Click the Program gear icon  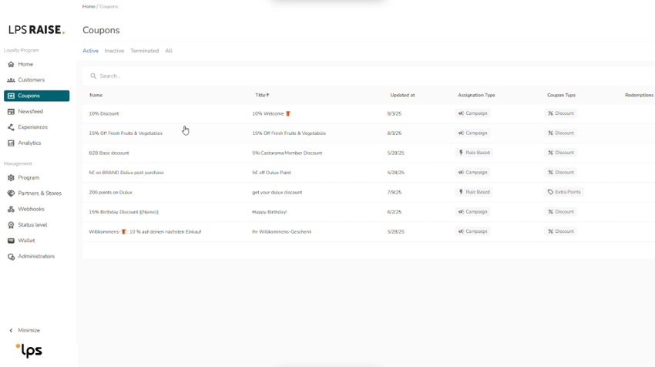click(x=11, y=177)
